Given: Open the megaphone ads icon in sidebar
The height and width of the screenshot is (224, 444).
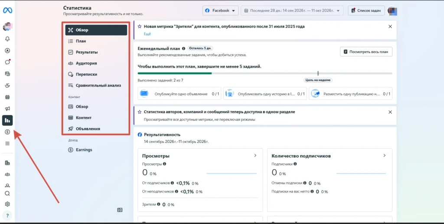Looking at the screenshot, I should (7, 109).
